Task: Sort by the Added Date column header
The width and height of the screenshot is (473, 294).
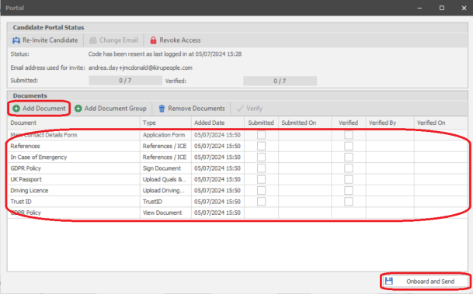Action: point(217,123)
